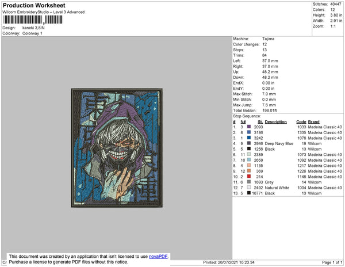Open the novaPDF link in the notice
The height and width of the screenshot is (267, 345).
158,257
